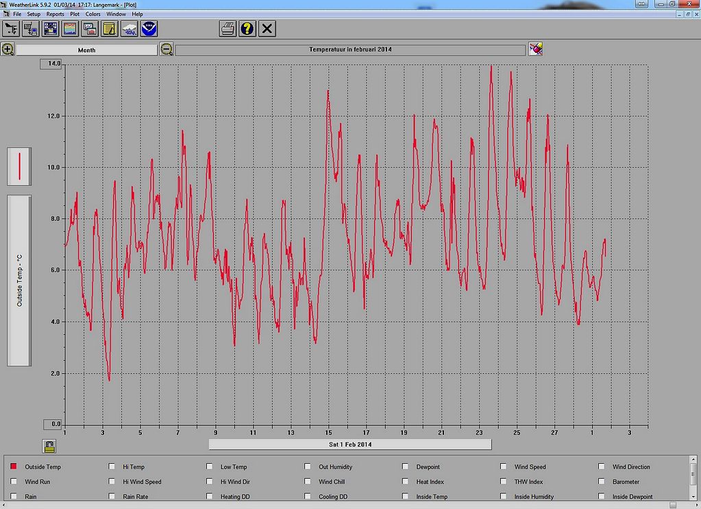Check the Rain Rate box
The image size is (701, 509).
(x=111, y=496)
